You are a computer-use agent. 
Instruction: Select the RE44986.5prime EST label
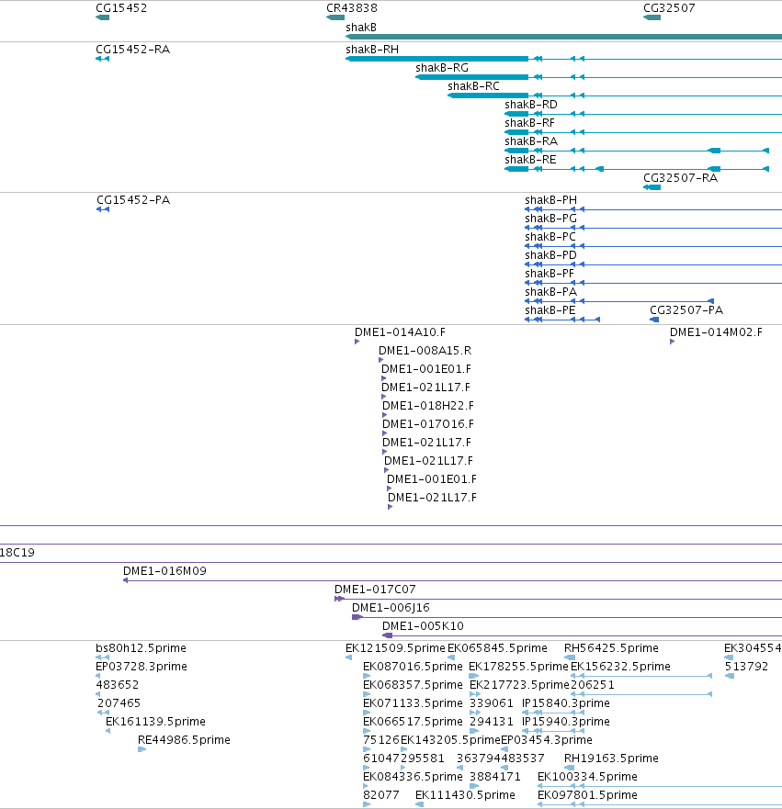(184, 740)
